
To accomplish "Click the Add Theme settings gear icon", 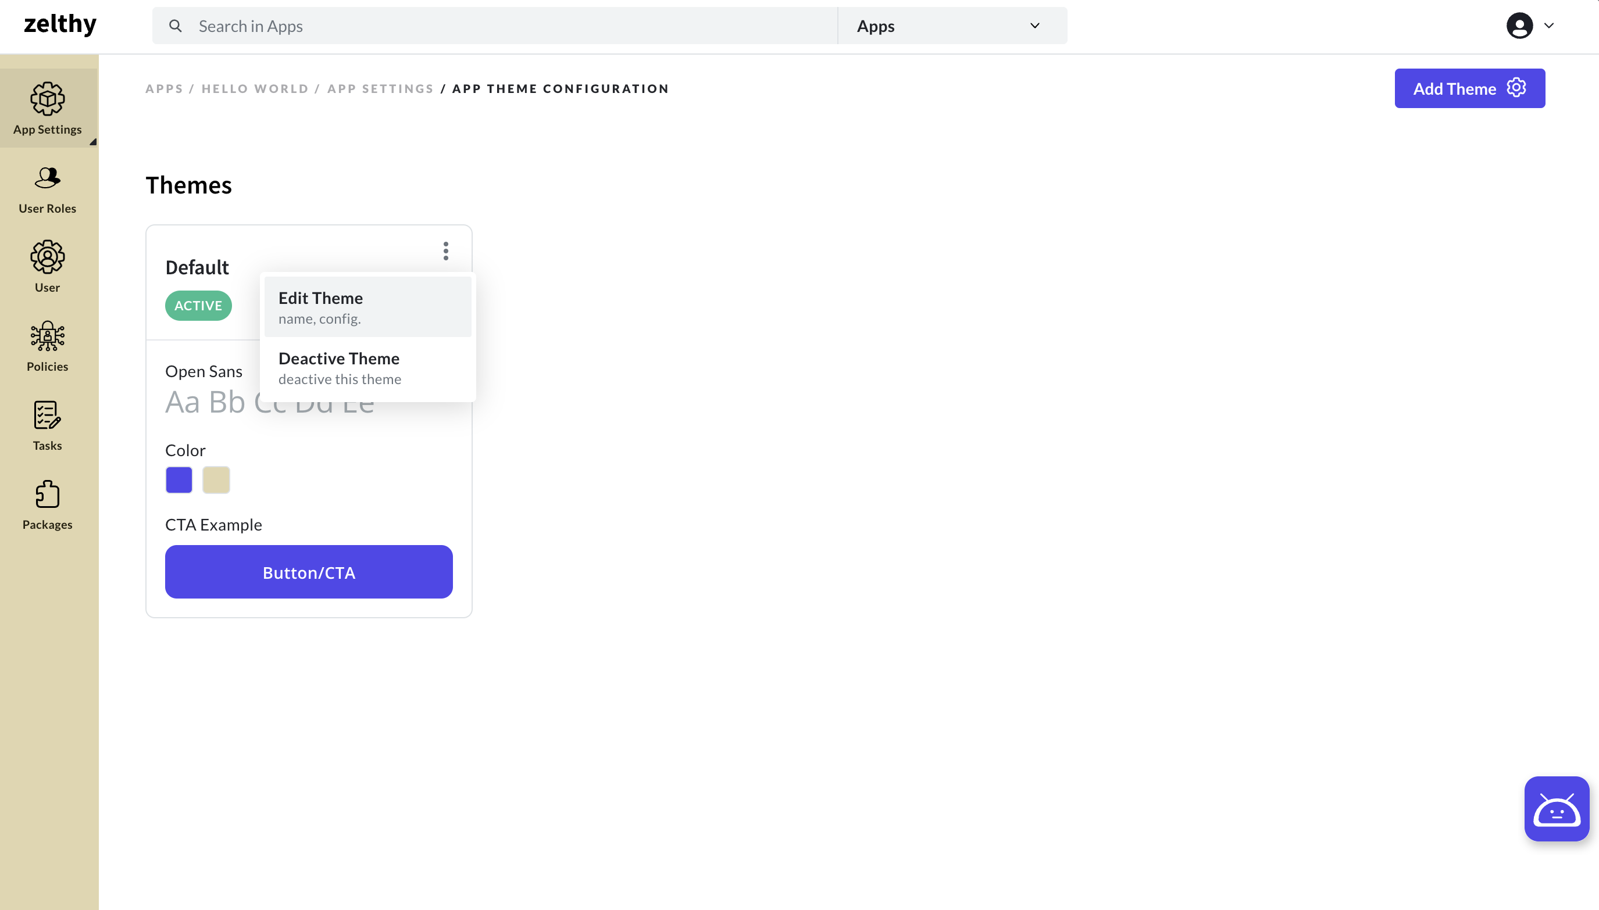I will (x=1516, y=88).
